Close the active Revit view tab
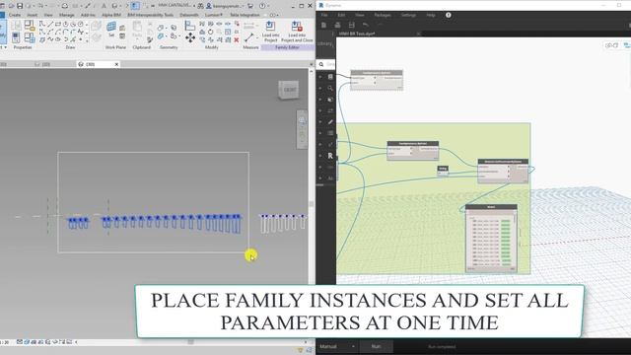 pyautogui.click(x=116, y=64)
